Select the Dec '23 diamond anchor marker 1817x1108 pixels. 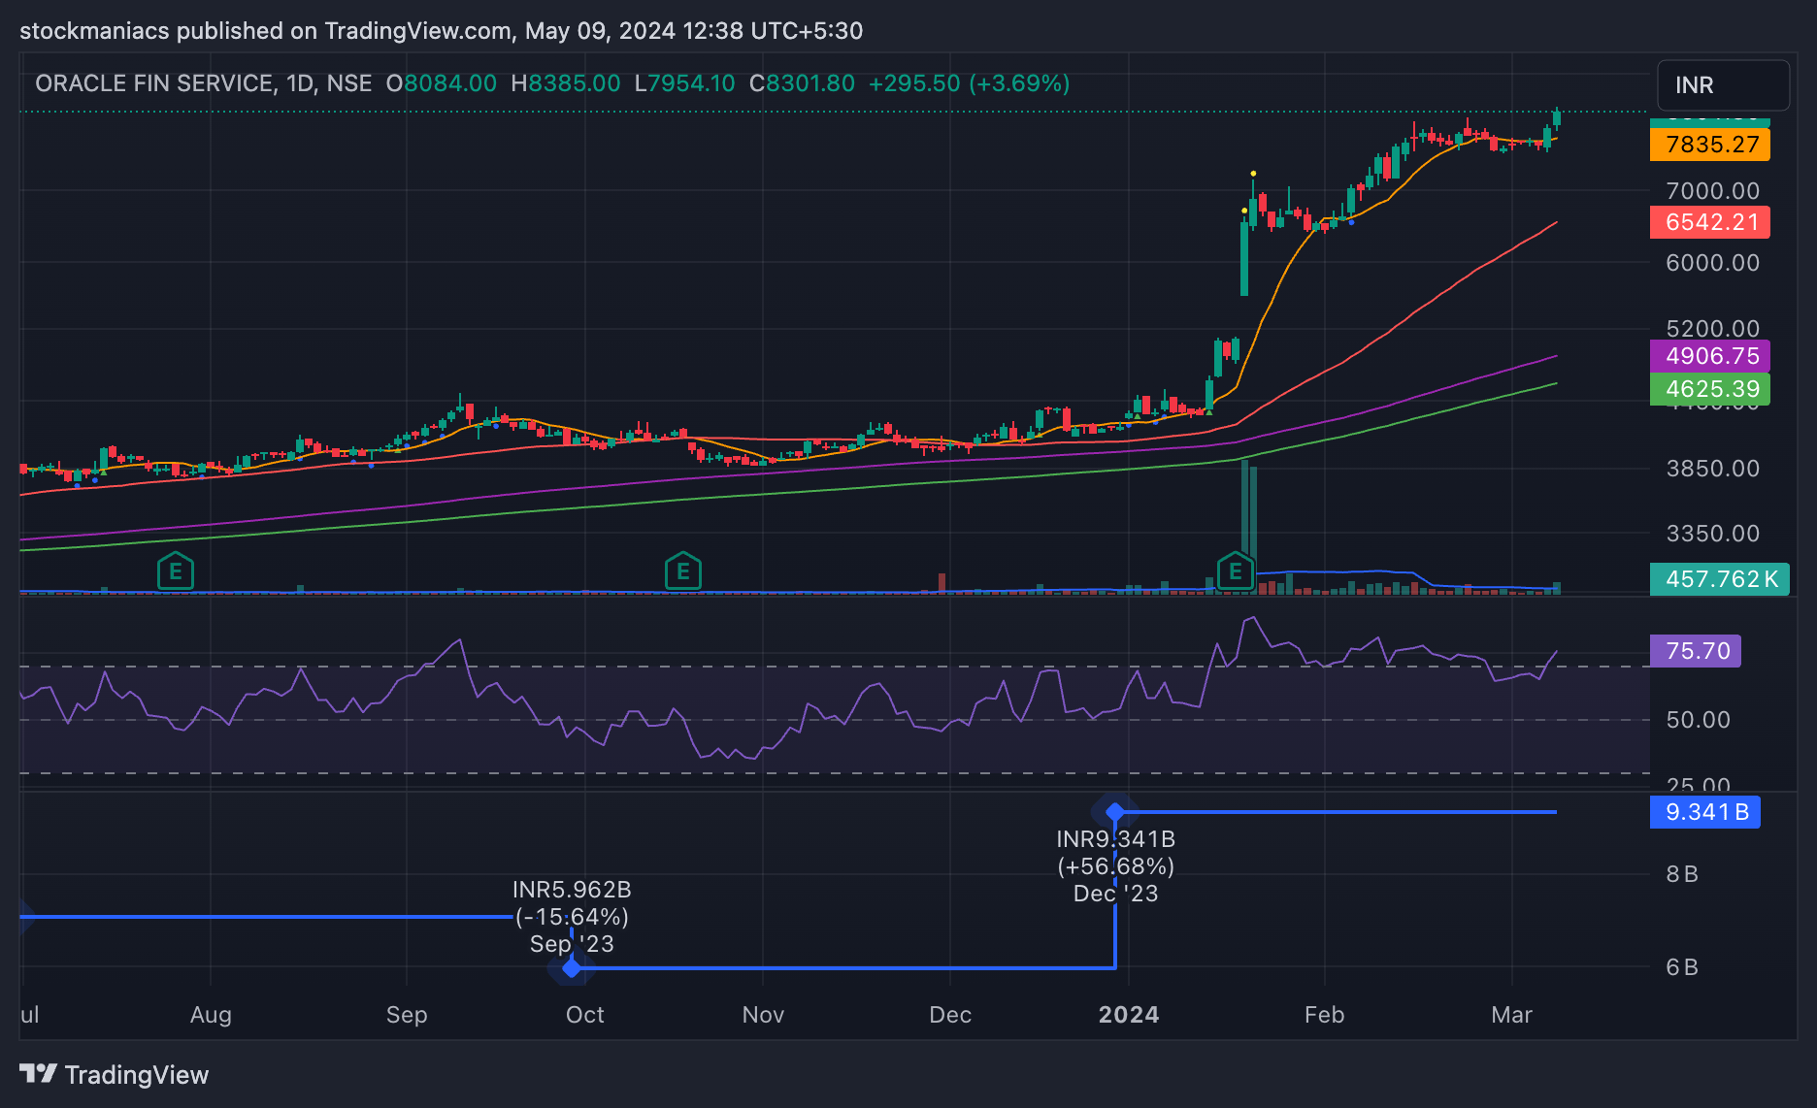pyautogui.click(x=1114, y=811)
